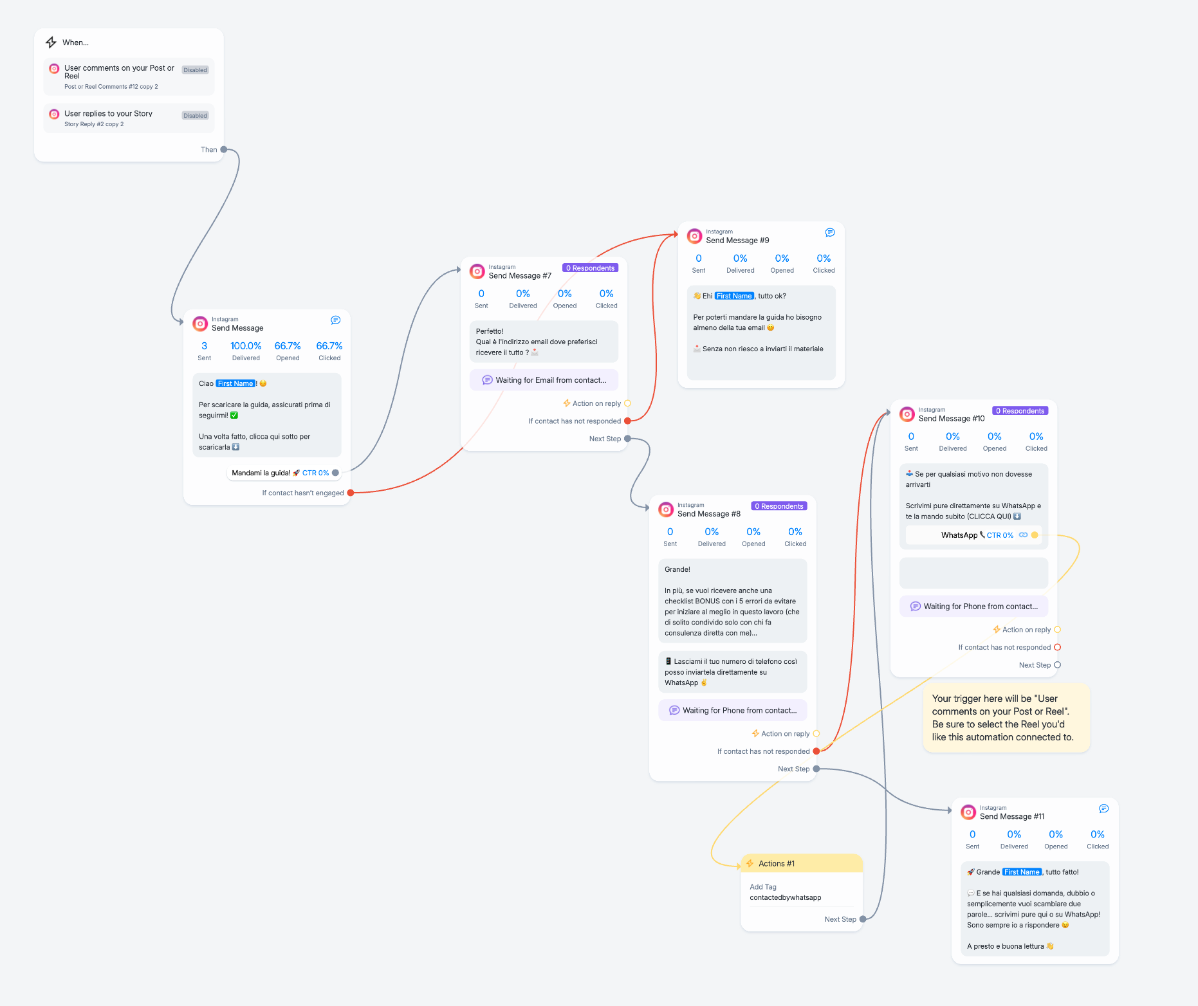Screen dimensions: 1198x1006
Task: Click Next Step connector on Actions #1
Action: (863, 919)
